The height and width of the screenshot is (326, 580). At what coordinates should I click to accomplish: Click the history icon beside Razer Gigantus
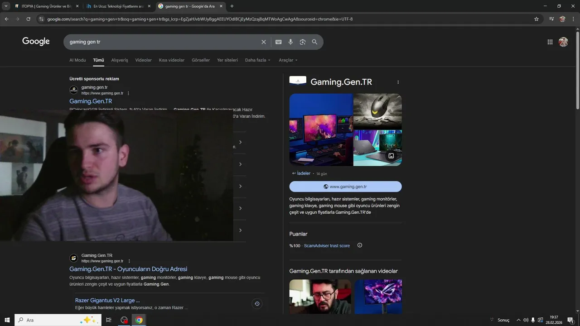click(x=257, y=304)
